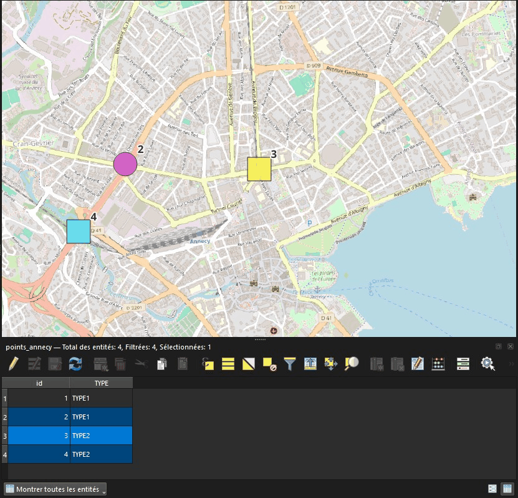Select row 1 in attribute table
The width and height of the screenshot is (518, 498).
click(4, 398)
